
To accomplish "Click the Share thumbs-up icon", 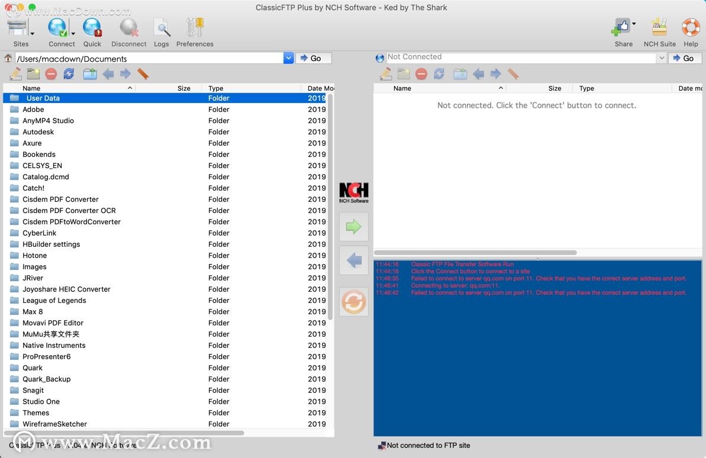I will click(x=620, y=27).
